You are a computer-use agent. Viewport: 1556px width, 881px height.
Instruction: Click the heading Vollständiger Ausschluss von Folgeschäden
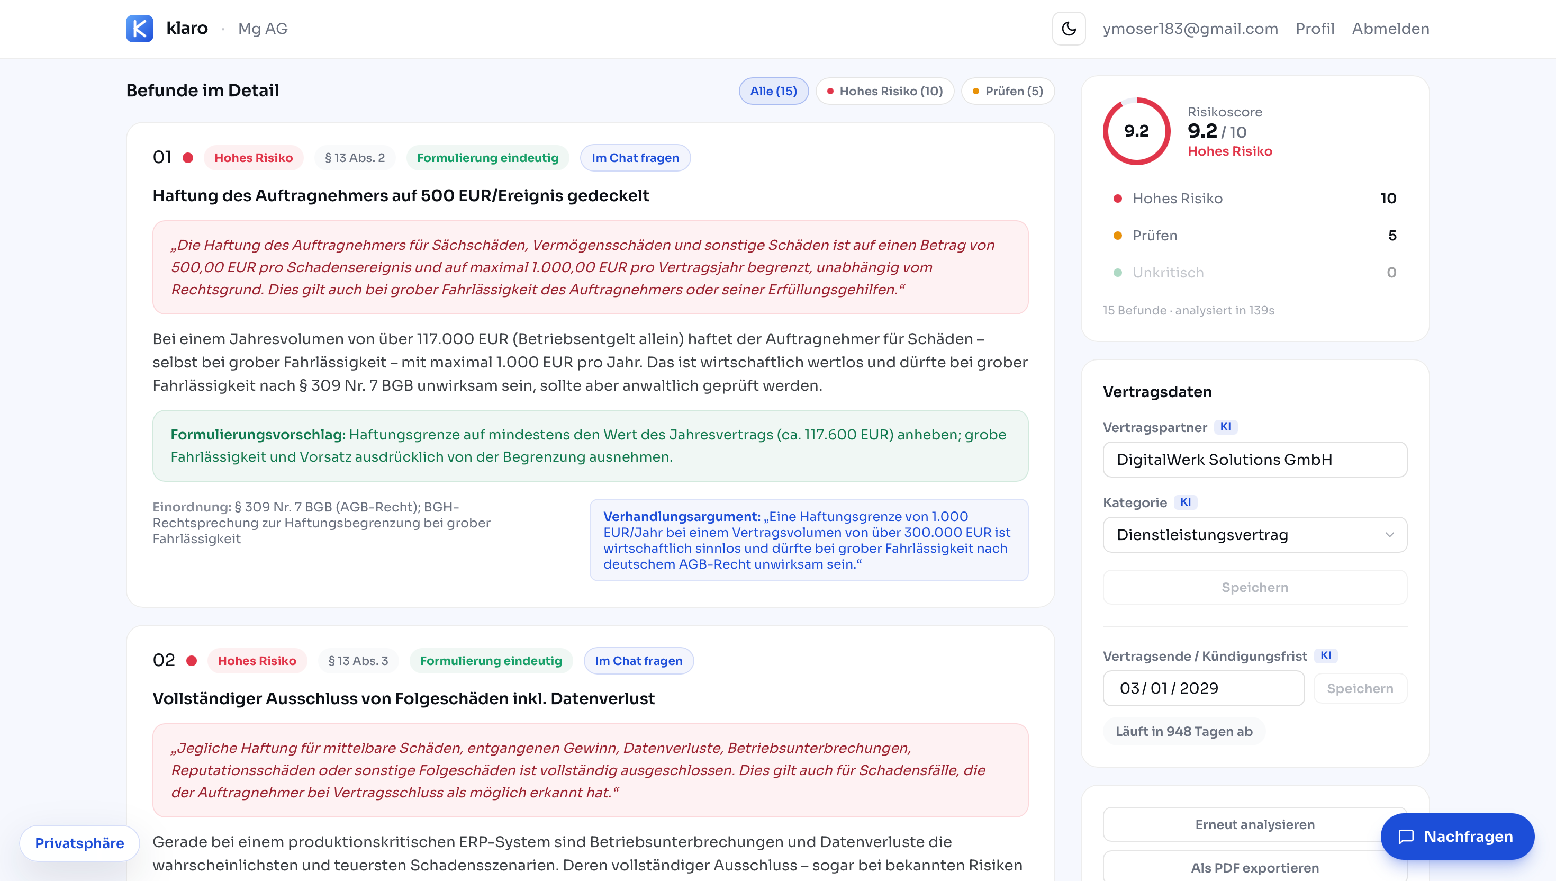pos(403,698)
